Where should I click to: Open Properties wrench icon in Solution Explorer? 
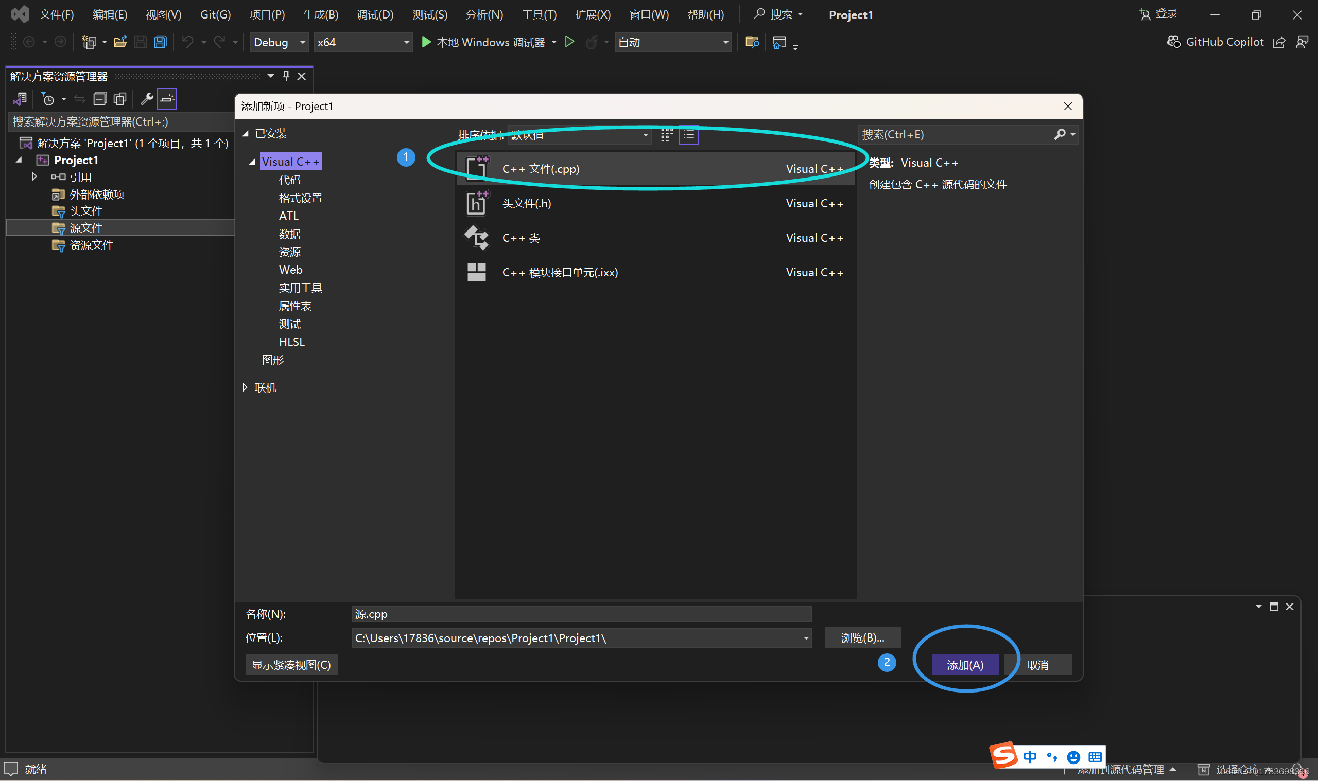click(147, 98)
